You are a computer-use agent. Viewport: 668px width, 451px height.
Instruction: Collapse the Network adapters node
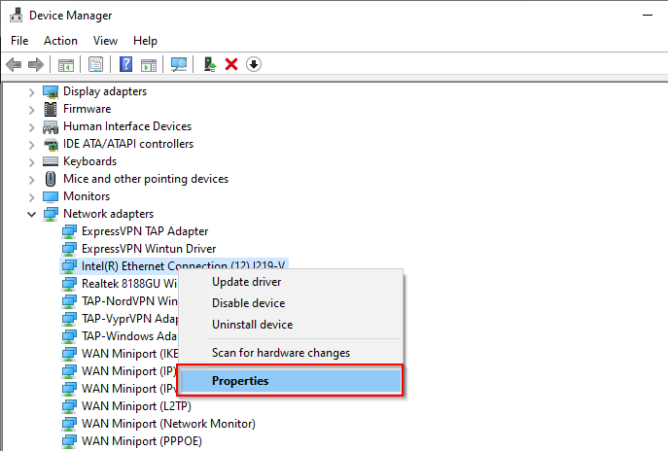[32, 214]
